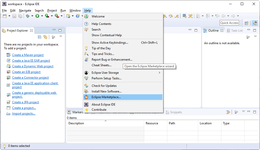Switch to the Task List tab
The width and height of the screenshot is (260, 150).
coord(237,31)
